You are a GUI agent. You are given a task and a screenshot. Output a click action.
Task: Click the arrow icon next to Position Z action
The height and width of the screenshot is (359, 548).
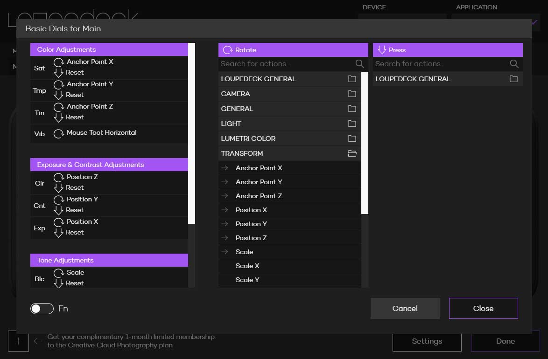(225, 238)
